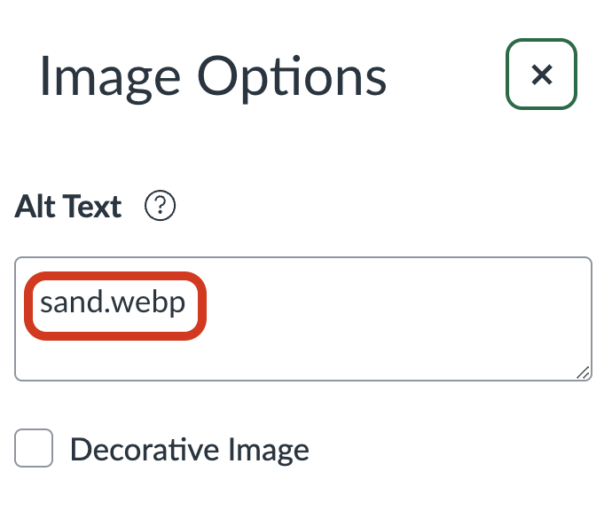
Task: Click the "Image Options" heading
Action: (213, 76)
